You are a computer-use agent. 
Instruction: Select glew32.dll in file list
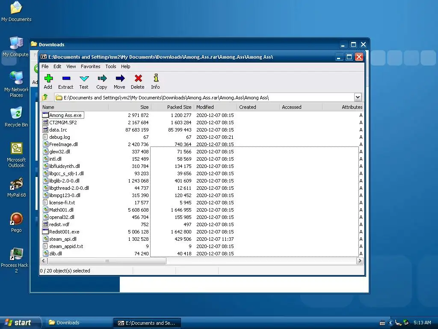59,151
